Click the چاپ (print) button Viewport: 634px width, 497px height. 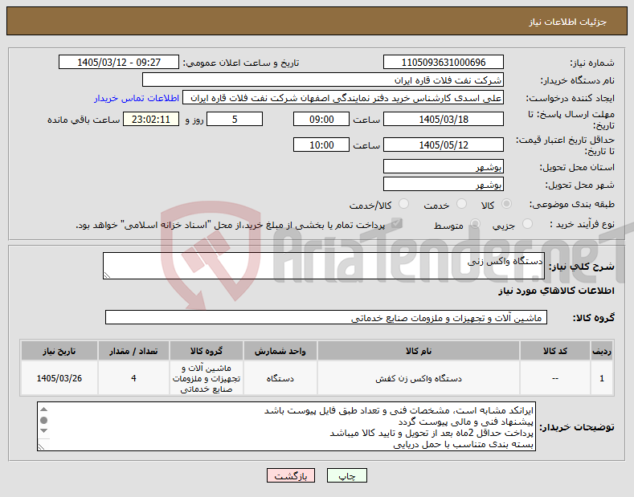click(x=347, y=475)
